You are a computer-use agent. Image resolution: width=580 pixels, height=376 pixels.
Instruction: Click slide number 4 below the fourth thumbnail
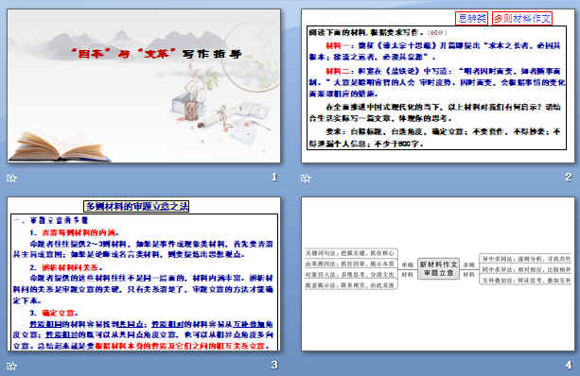pos(569,365)
